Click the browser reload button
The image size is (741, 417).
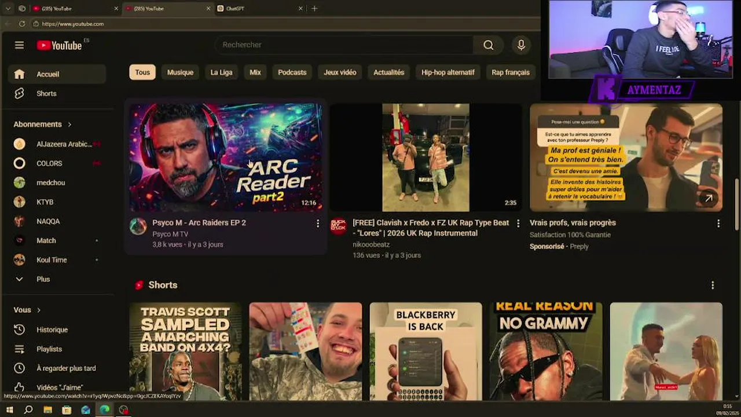click(22, 24)
